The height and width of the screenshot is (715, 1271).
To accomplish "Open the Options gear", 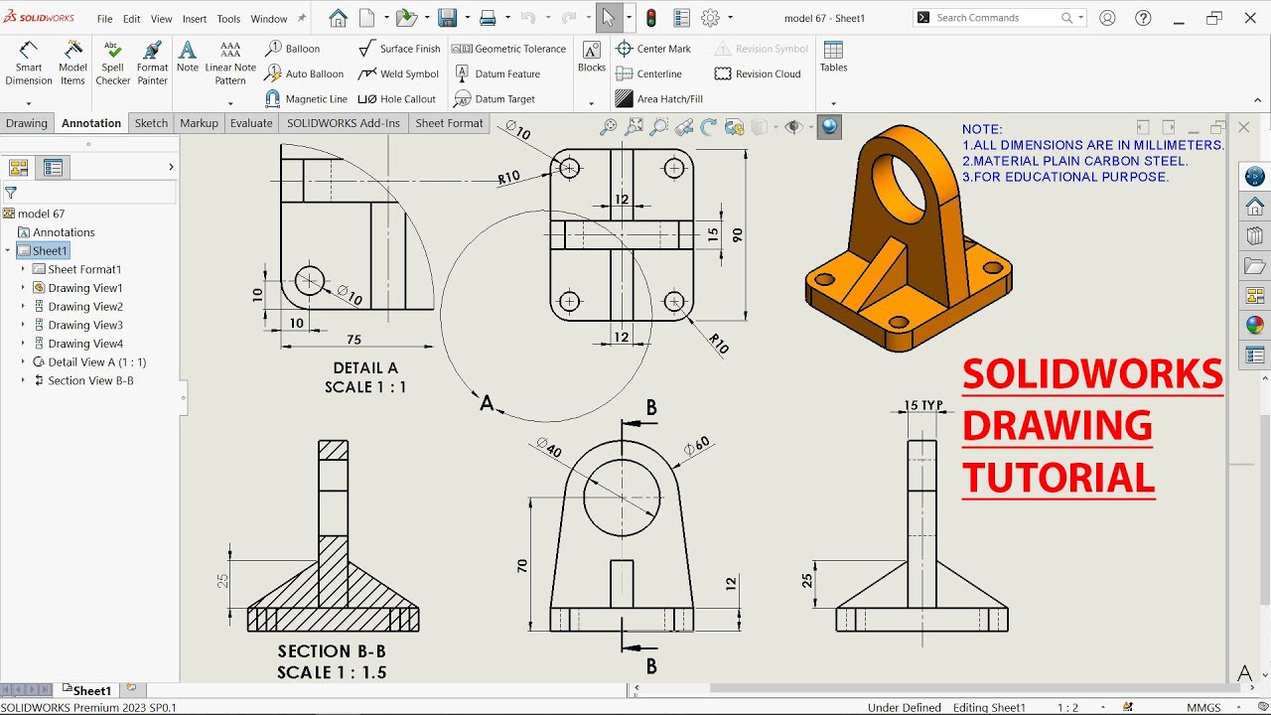I will click(710, 18).
